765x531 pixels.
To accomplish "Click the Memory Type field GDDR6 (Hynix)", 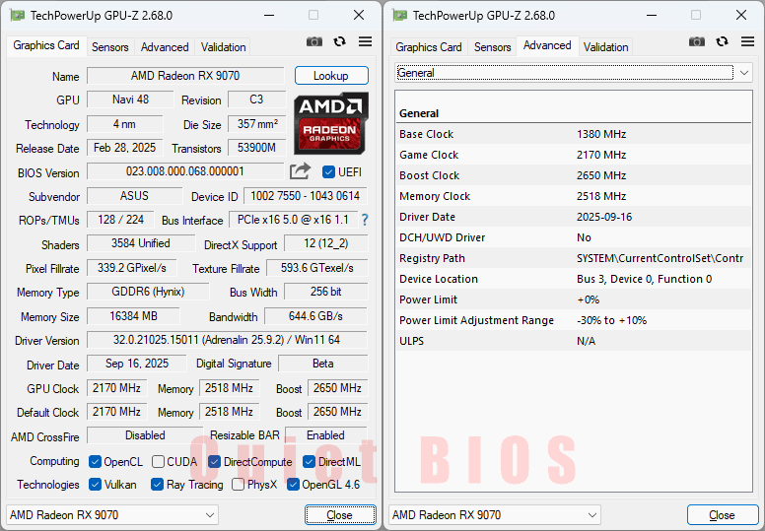I will pos(148,292).
